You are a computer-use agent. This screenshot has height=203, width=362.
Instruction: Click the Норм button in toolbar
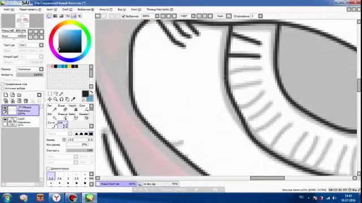click(x=220, y=16)
